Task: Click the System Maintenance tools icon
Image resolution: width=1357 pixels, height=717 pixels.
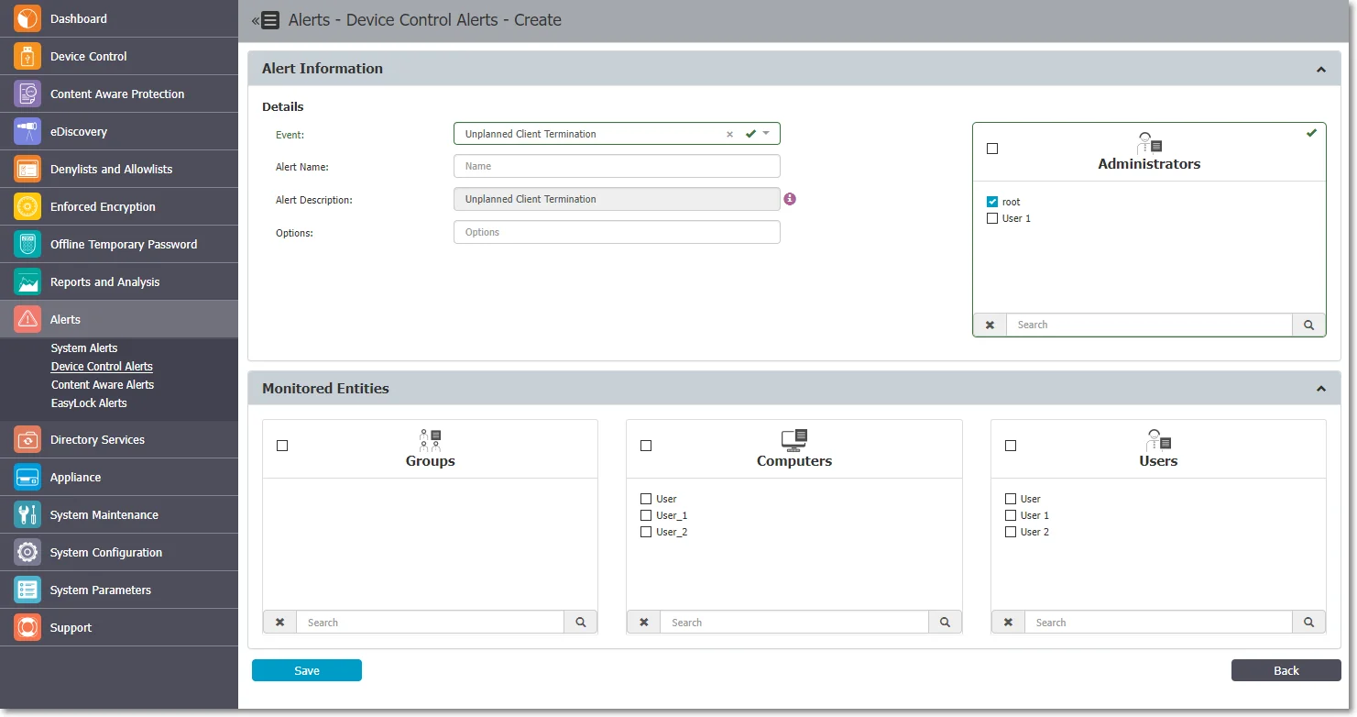Action: (27, 514)
